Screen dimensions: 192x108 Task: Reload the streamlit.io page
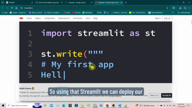pos(12,8)
